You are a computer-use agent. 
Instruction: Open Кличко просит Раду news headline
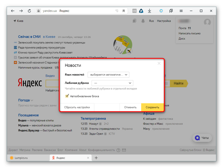[x=45, y=52]
